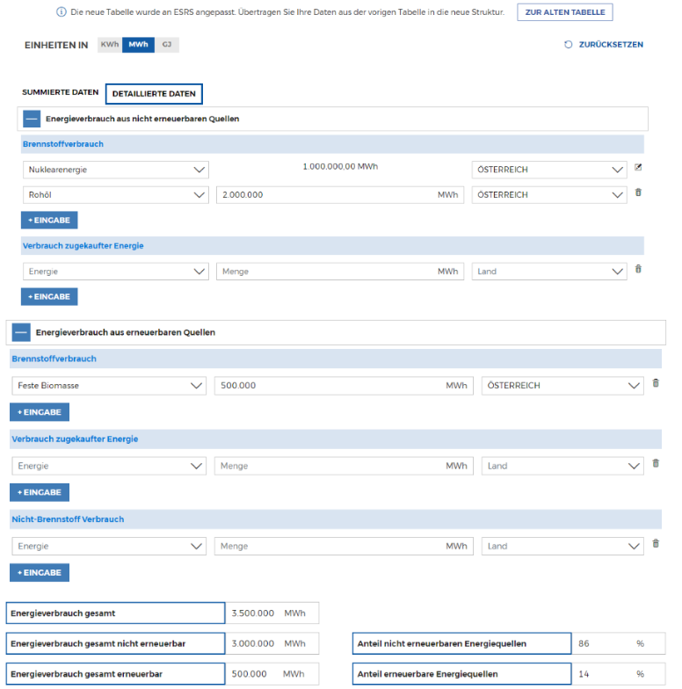Open Land dropdown under non-renewable purchased energy

coord(549,272)
